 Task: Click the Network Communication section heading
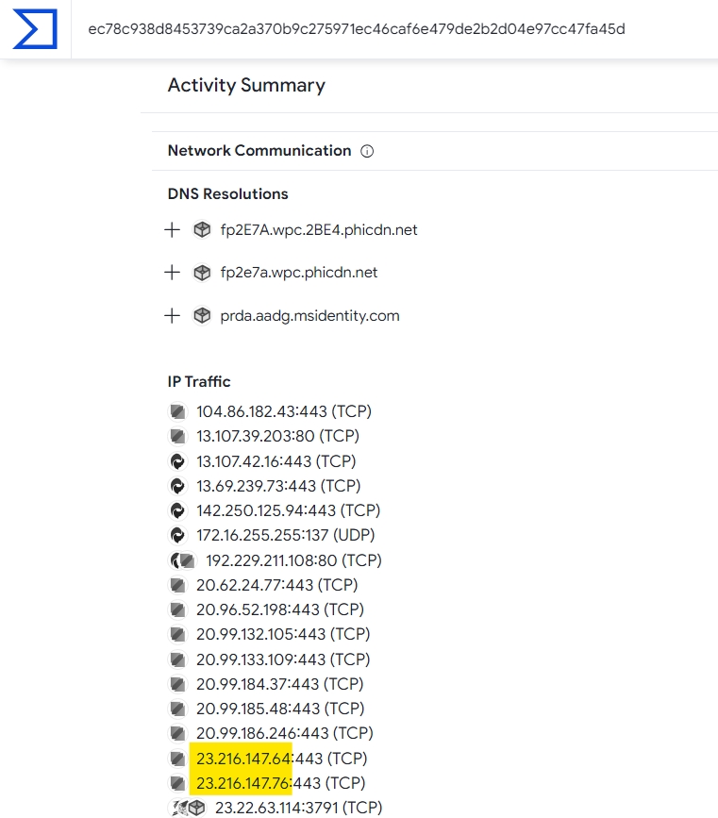[259, 151]
